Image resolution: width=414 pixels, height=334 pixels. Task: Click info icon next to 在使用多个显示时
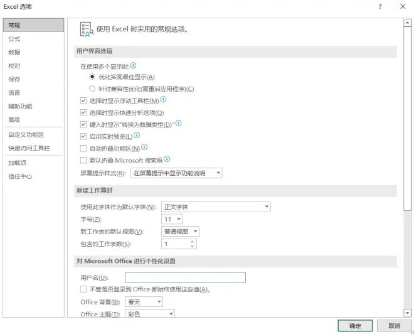[x=134, y=65]
